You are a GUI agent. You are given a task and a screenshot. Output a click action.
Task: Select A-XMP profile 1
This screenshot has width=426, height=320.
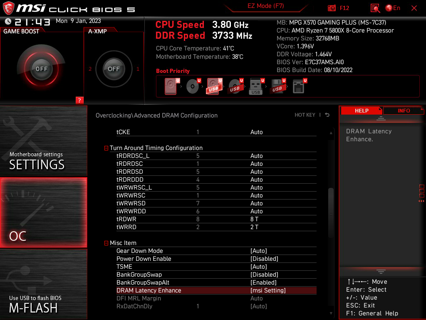tap(138, 69)
